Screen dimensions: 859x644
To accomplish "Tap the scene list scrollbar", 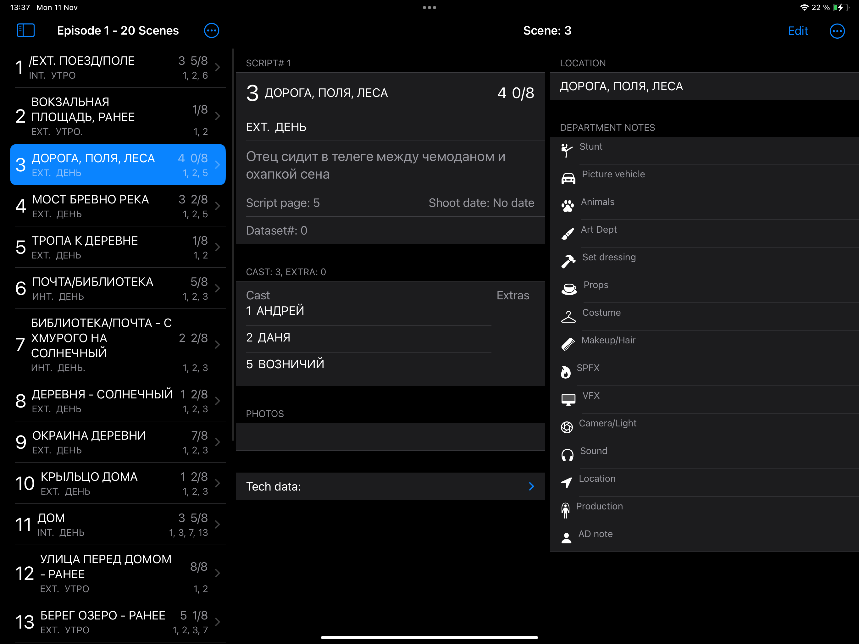I will coord(233,245).
